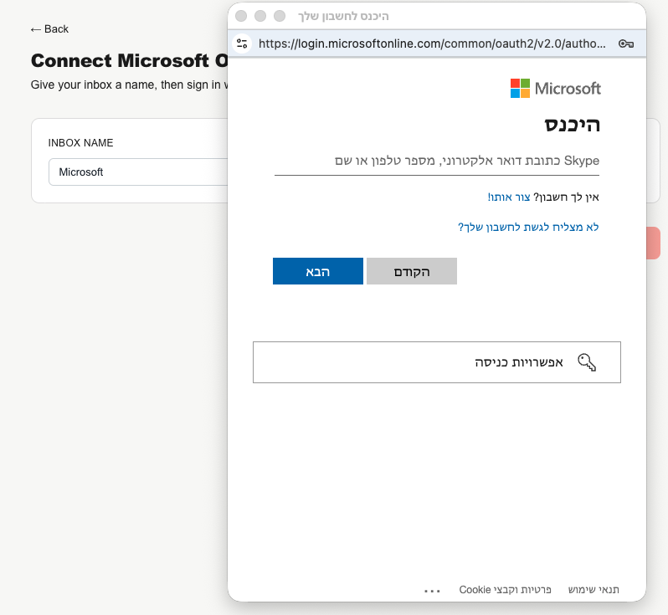668x615 pixels.
Task: Click the site settings icon in address bar
Action: 242,44
